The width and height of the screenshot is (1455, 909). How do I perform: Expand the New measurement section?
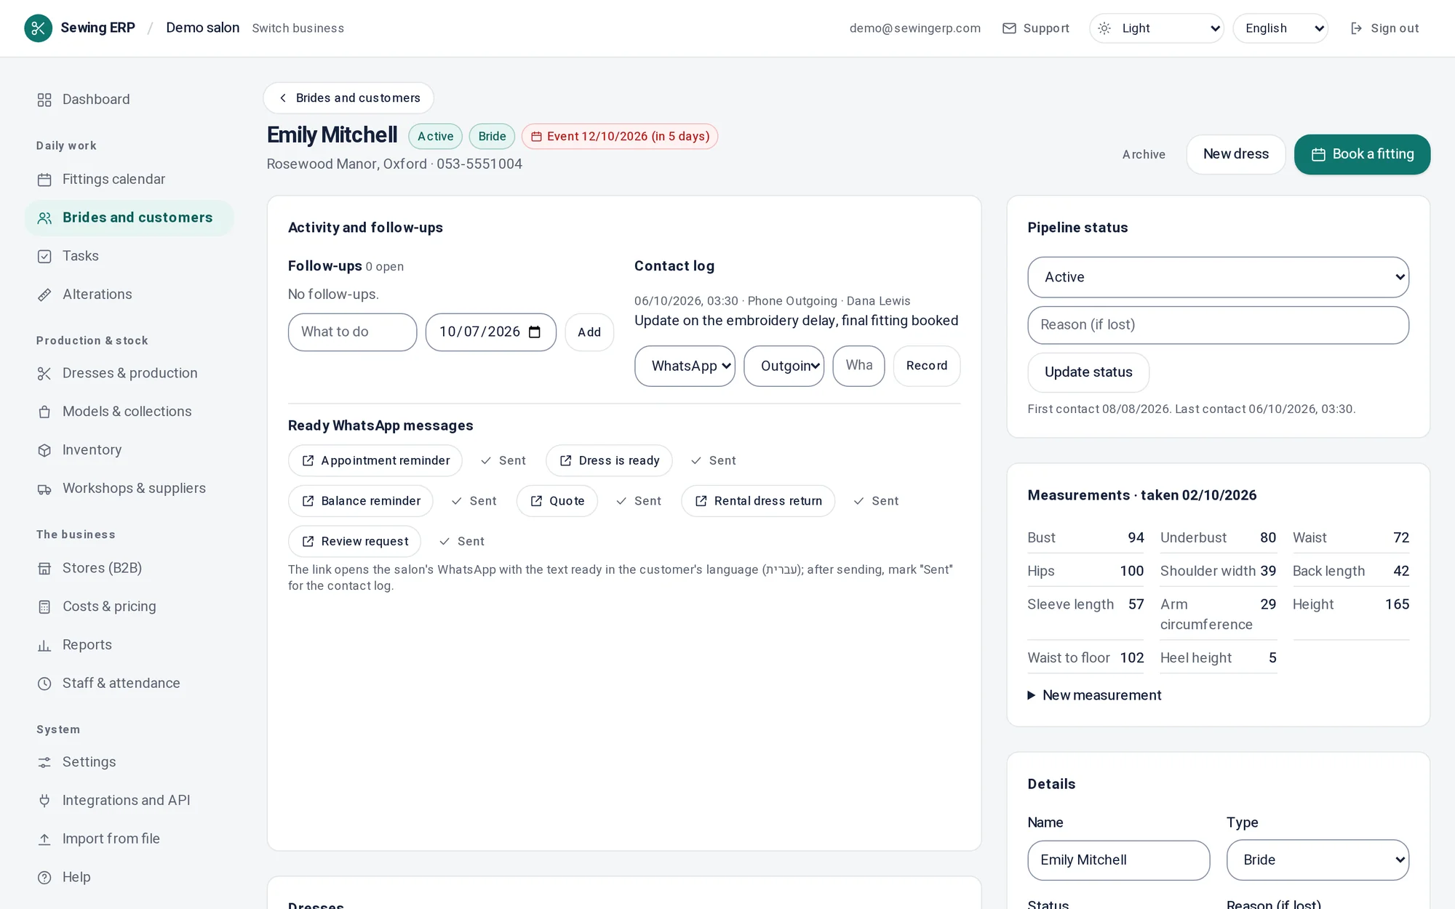(x=1094, y=695)
